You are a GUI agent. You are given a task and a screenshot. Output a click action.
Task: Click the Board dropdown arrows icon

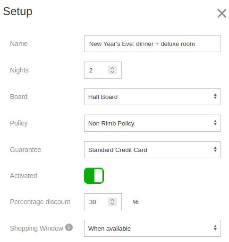[x=215, y=96]
